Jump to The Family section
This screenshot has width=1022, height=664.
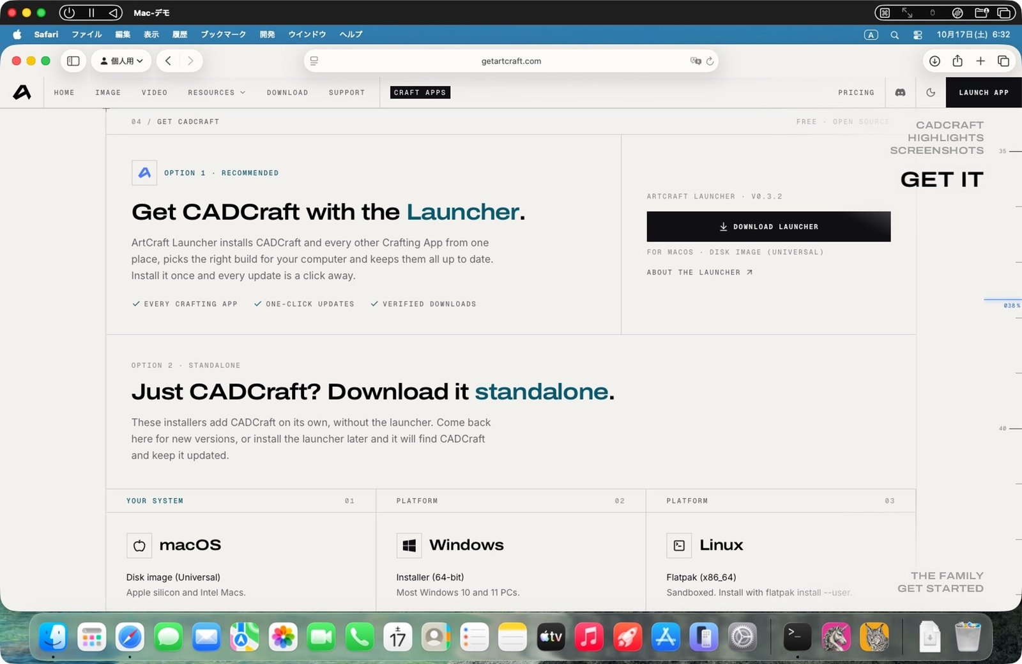947,576
